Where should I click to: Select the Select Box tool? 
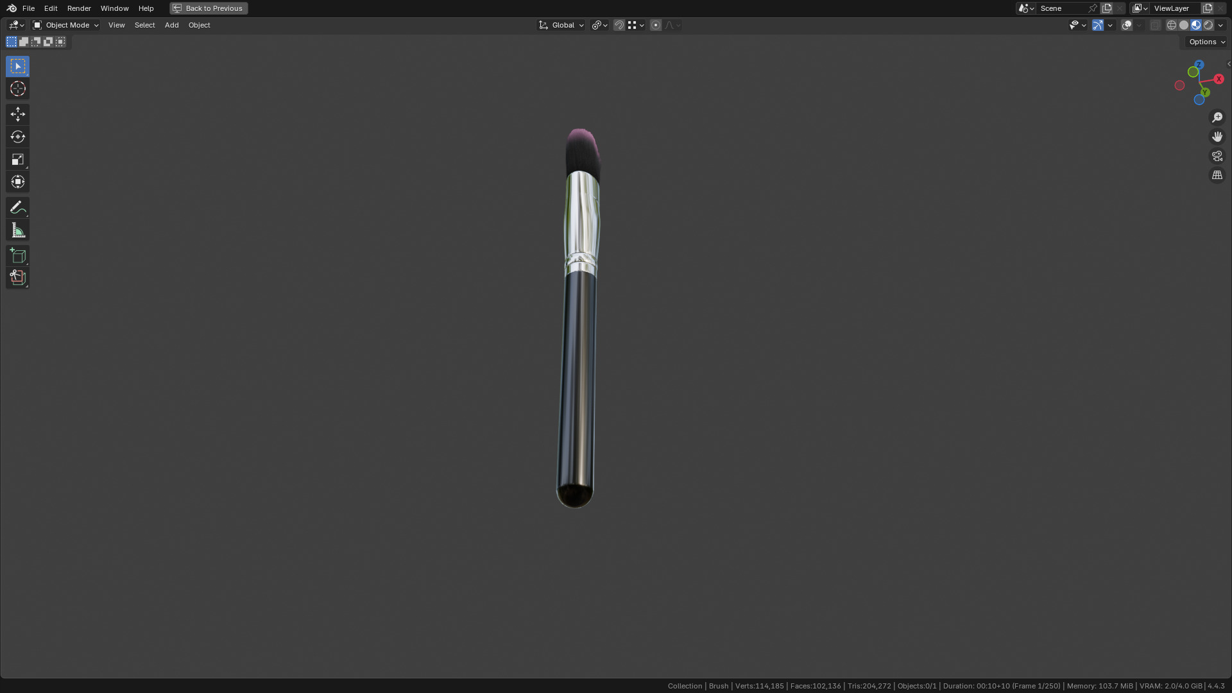coord(17,67)
